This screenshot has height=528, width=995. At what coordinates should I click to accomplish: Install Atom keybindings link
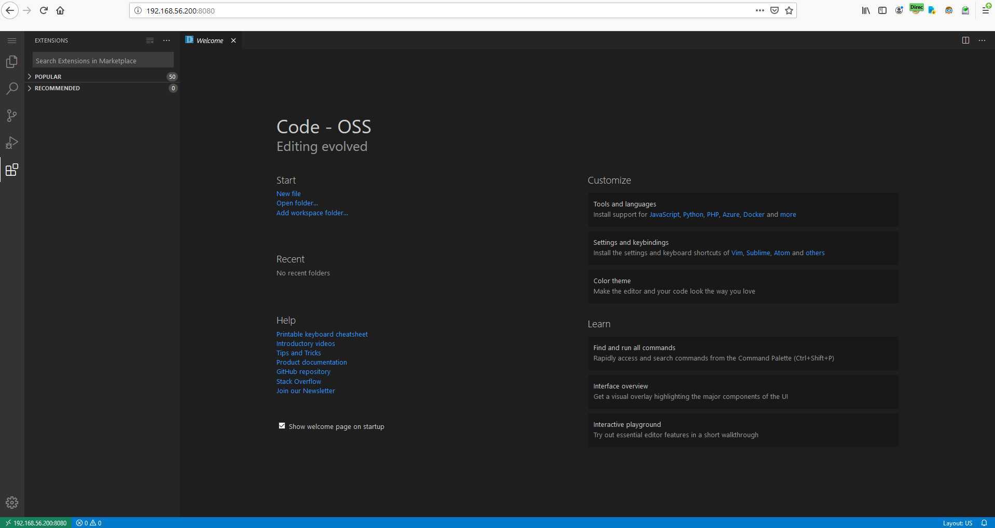pos(782,253)
